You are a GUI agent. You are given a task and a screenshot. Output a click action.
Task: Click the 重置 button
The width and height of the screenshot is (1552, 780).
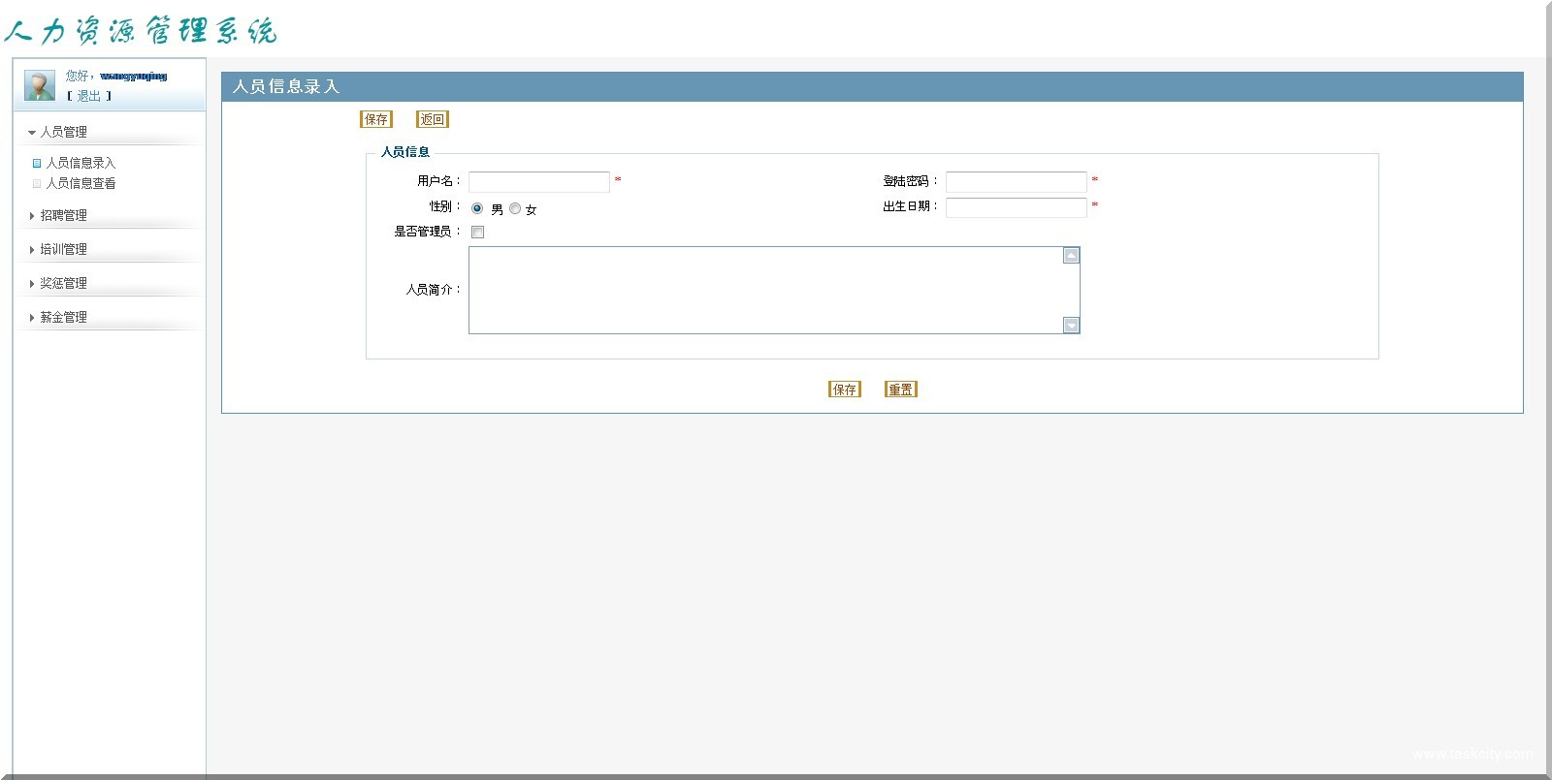(901, 390)
